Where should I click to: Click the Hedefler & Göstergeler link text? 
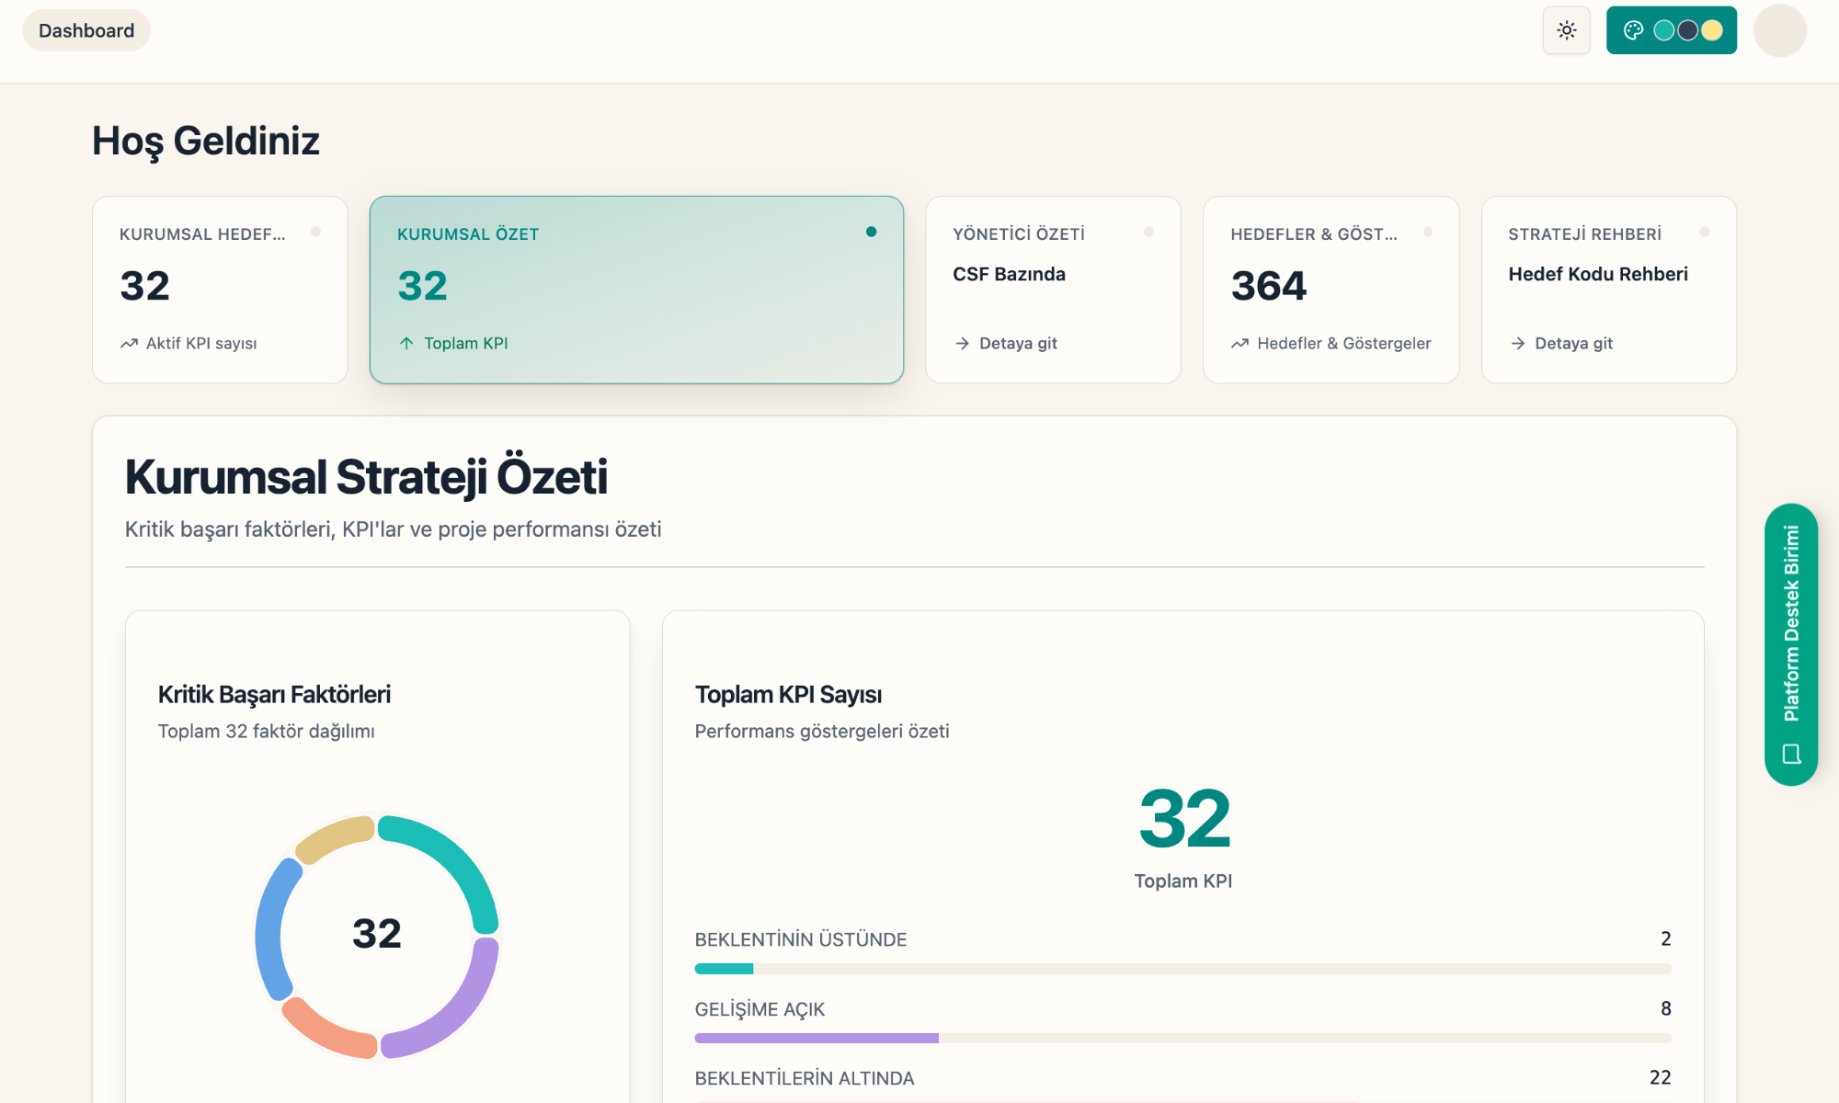(1344, 344)
